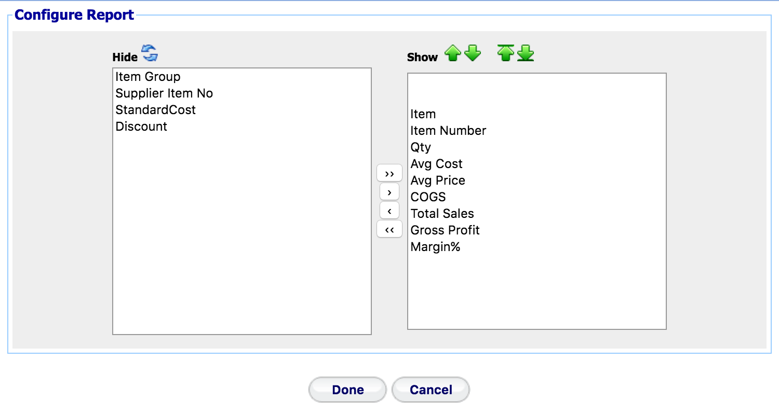Viewport: 779px width, 416px height.
Task: Move selected column to Show with > button
Action: coord(389,192)
